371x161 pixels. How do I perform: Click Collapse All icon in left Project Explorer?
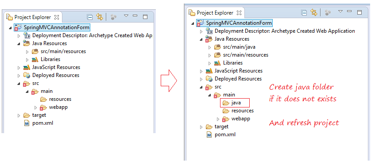tap(89, 17)
